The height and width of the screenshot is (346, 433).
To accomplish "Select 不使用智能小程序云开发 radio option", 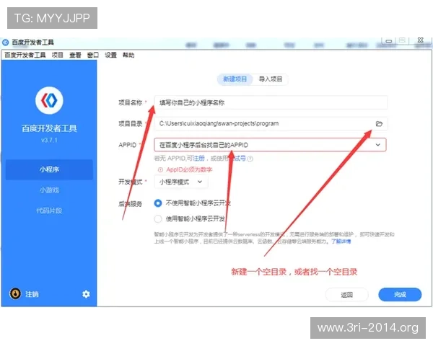I will [158, 203].
